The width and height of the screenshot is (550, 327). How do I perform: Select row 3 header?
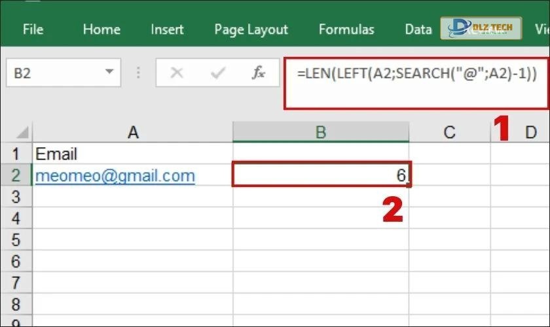pos(16,197)
